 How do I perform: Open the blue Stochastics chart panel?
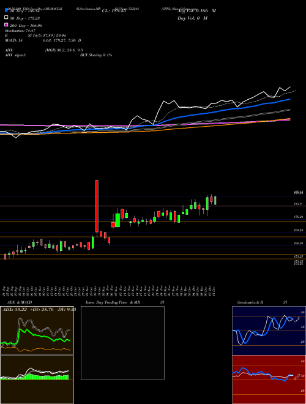pos(269,331)
